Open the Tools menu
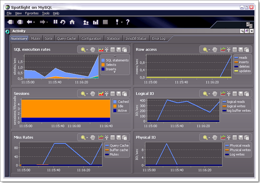This screenshot has height=183, width=260. [x=46, y=13]
